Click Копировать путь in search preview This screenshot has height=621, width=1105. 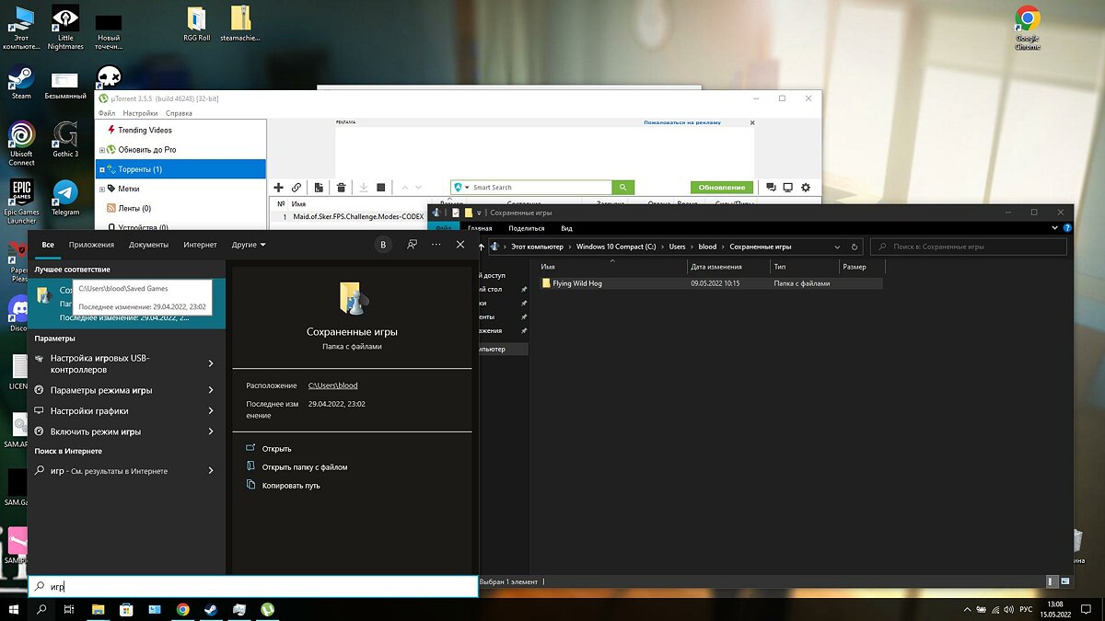[x=290, y=486]
